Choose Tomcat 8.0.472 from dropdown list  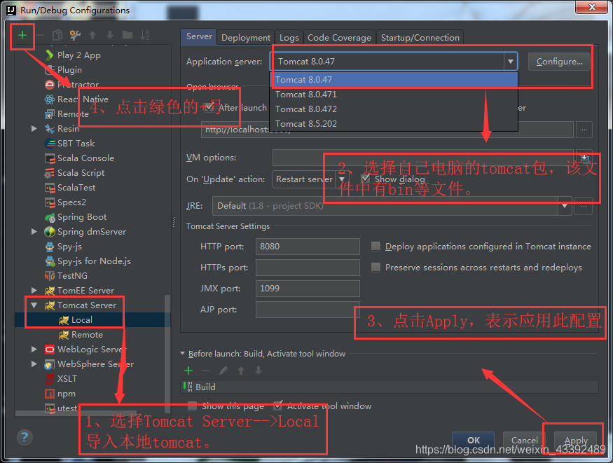click(x=394, y=109)
